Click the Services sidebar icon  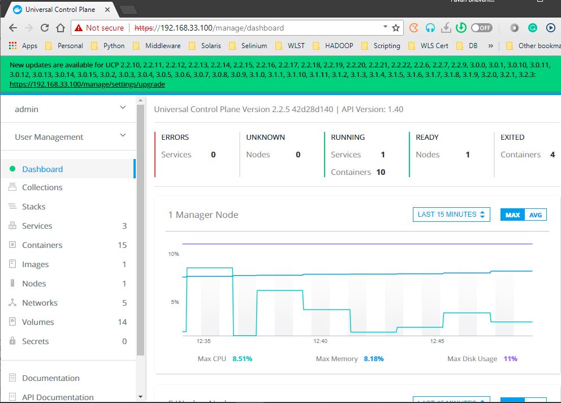point(11,226)
